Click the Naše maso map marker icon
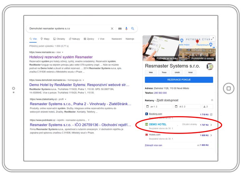242x174 pixels. click(x=182, y=40)
